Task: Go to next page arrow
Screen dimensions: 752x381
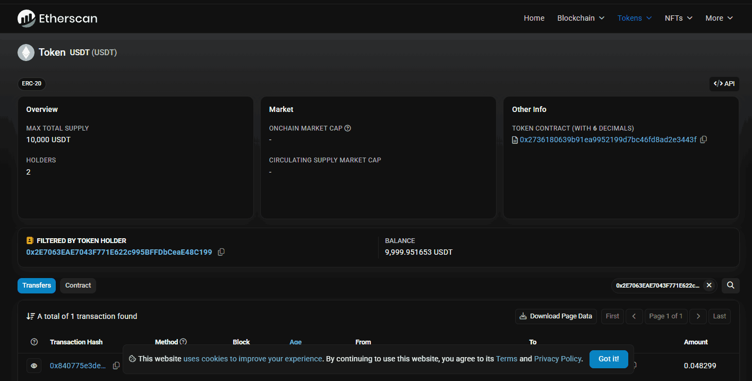Action: tap(698, 316)
